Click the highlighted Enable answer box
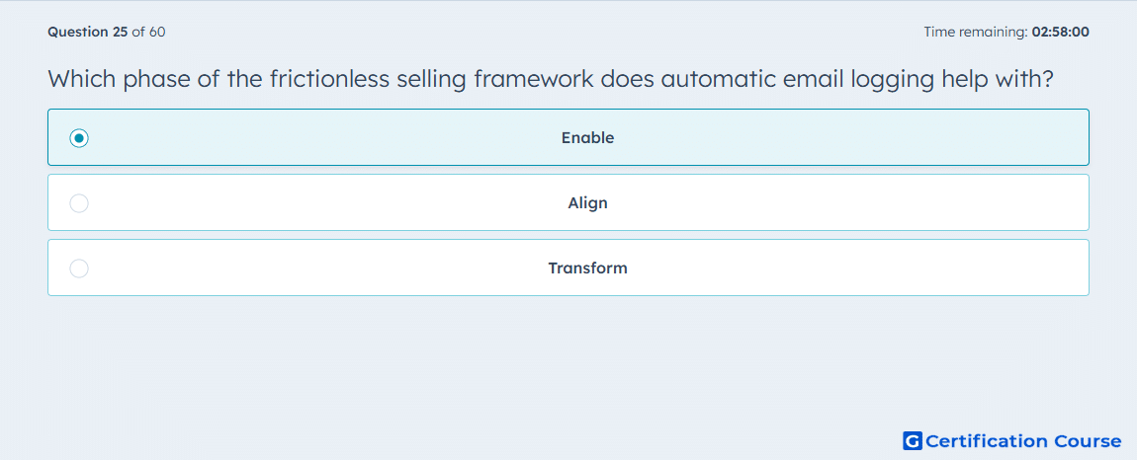This screenshot has height=460, width=1137. [x=568, y=137]
